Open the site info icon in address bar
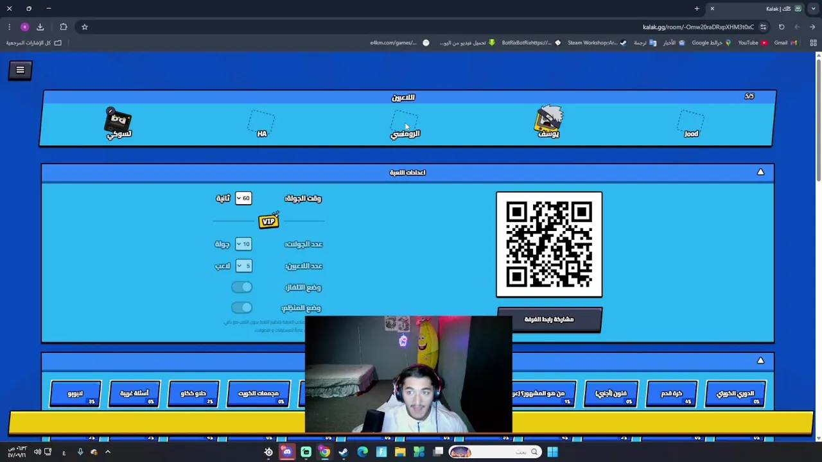This screenshot has width=822, height=462. click(x=763, y=27)
